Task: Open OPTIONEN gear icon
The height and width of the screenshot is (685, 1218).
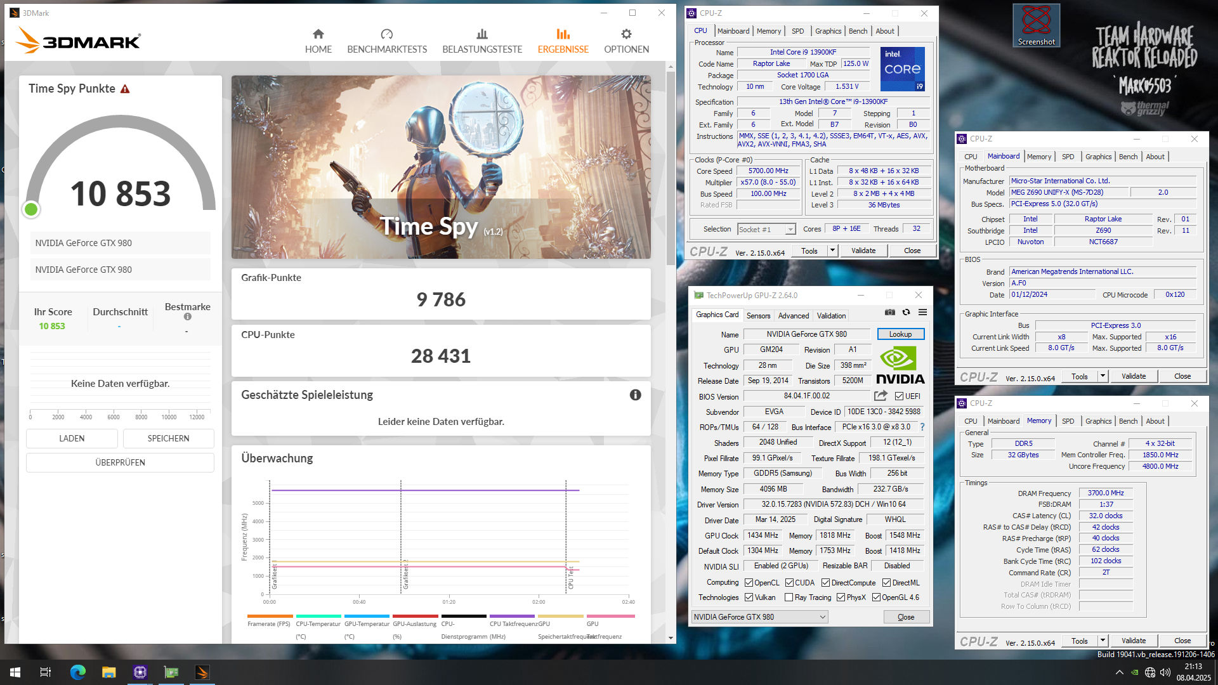Action: click(626, 34)
